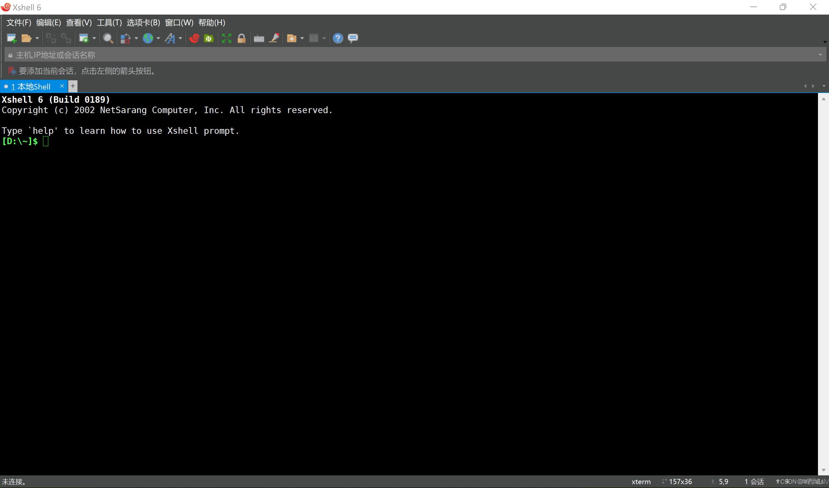Click the new folder plus icon

point(292,39)
